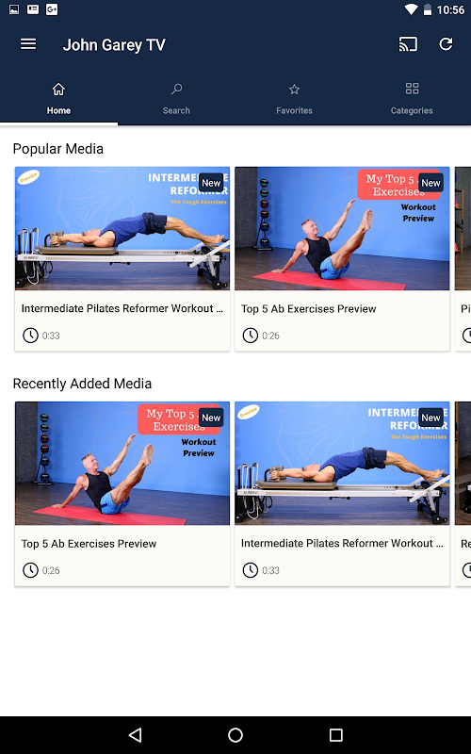Tap the Top 5 Ab Exercises Preview title under Popular Media
This screenshot has width=471, height=754.
tap(309, 309)
